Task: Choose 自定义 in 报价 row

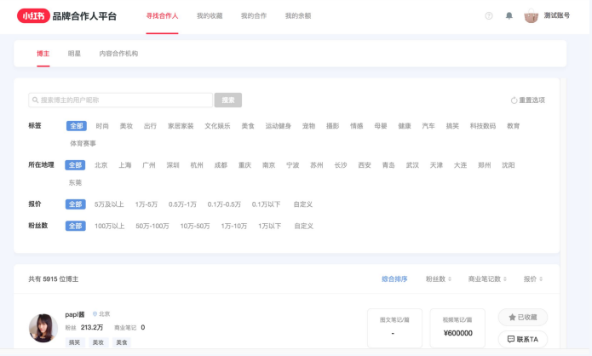Action: pos(302,204)
